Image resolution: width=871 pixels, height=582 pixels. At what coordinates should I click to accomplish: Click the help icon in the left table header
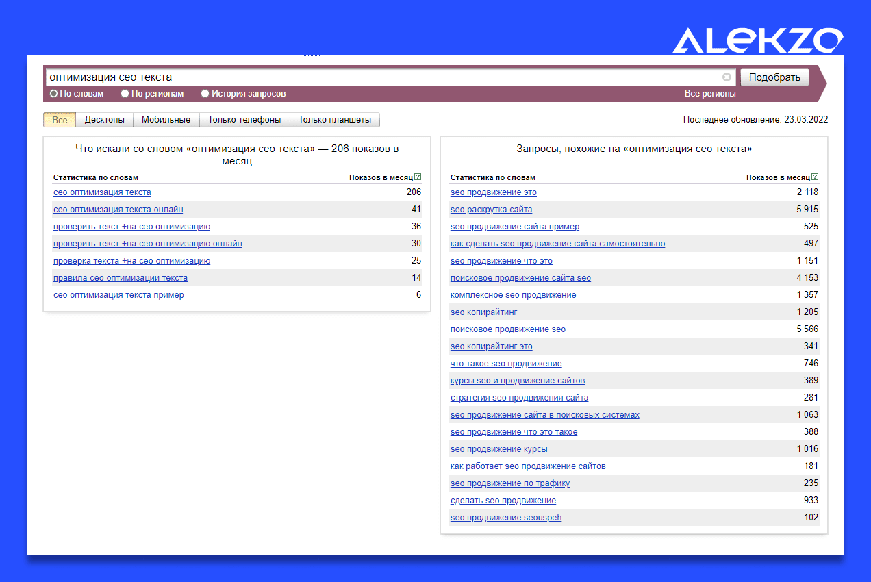418,177
